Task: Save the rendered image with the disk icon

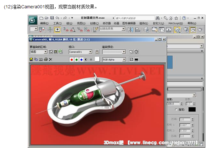Action: (31, 60)
